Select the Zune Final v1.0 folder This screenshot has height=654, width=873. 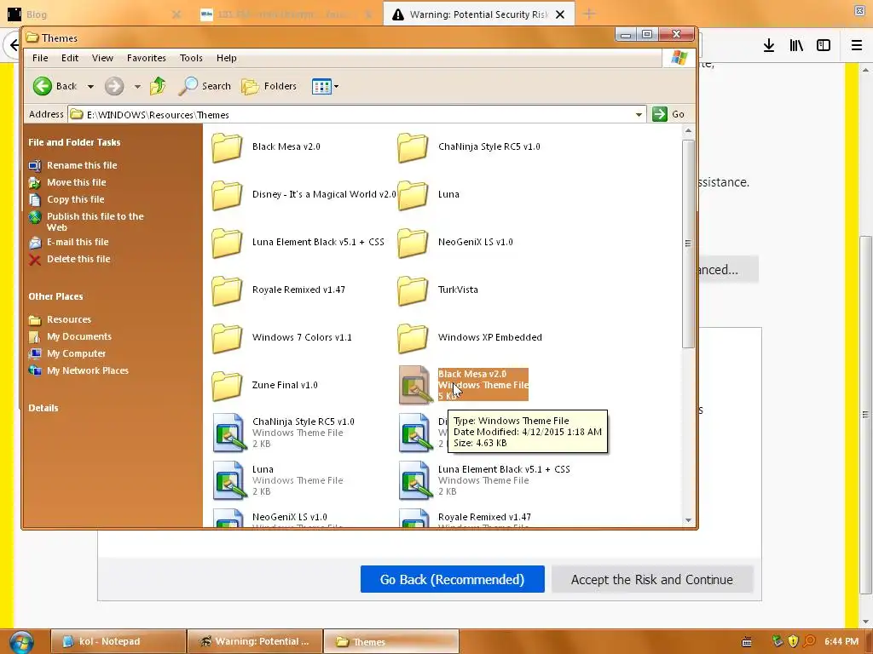point(264,386)
